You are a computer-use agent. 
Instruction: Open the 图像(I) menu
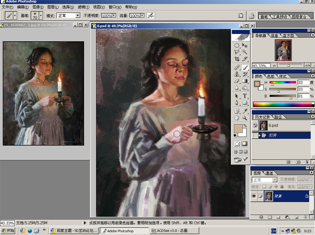pyautogui.click(x=38, y=7)
